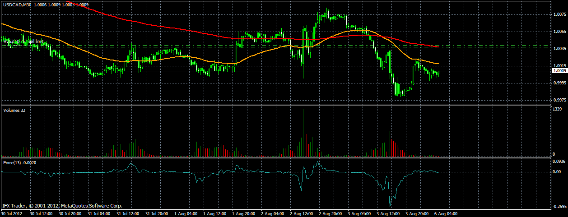Viewport: 568px width, 217px height.
Task: Click the 1 Aug 04:00 time label
Action: pos(185,213)
